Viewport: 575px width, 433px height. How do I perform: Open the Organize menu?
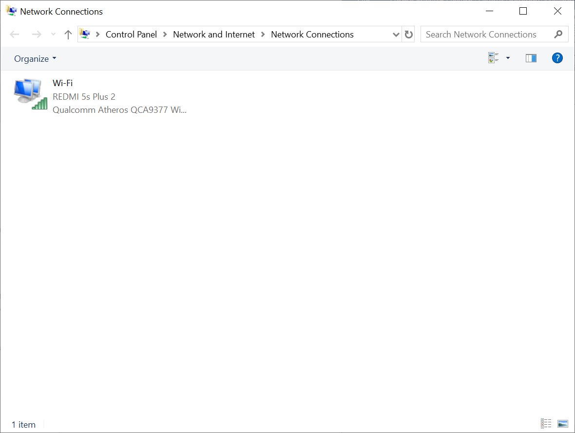pyautogui.click(x=35, y=59)
